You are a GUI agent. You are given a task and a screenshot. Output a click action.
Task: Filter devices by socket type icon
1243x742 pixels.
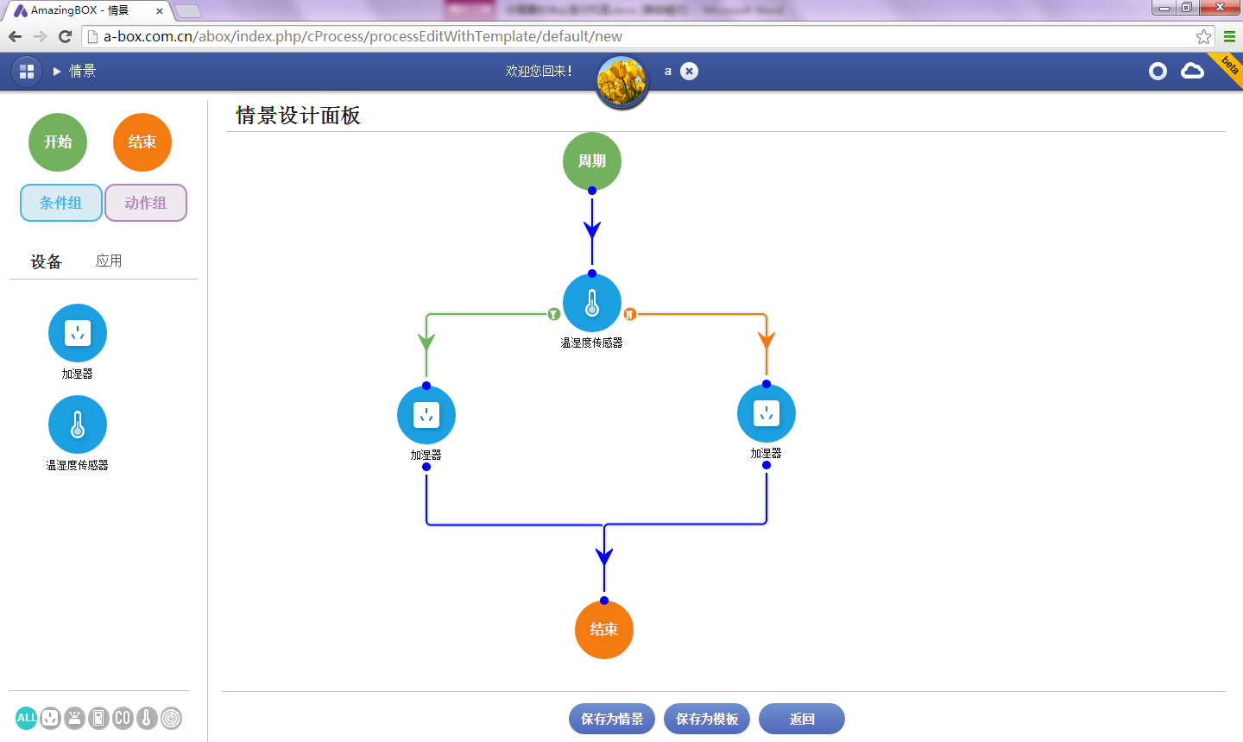51,718
